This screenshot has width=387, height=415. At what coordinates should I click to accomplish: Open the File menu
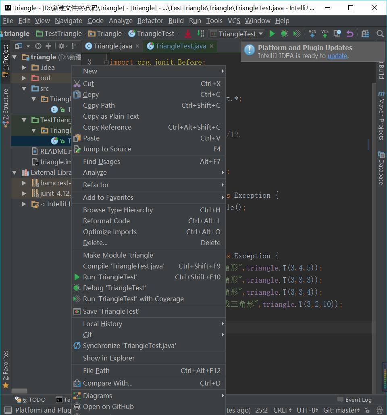pos(8,21)
